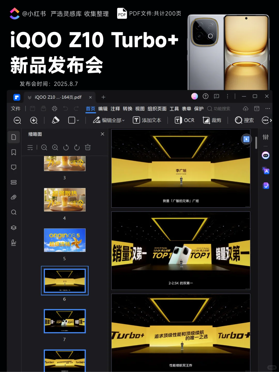Screen dimensions: 279x372
Task: Open the 搜索 tool
Action: 244,120
